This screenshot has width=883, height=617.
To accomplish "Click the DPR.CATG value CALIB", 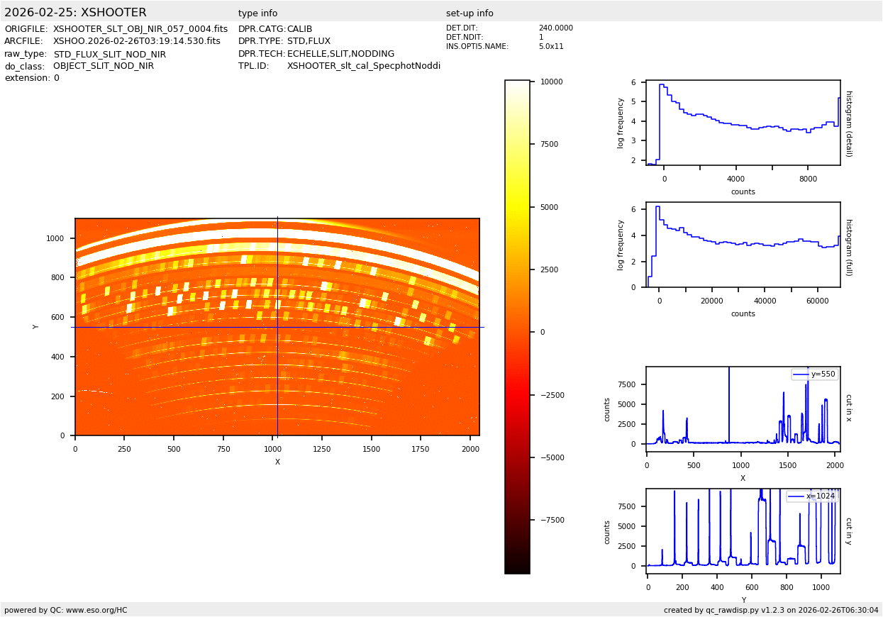I will pos(299,29).
